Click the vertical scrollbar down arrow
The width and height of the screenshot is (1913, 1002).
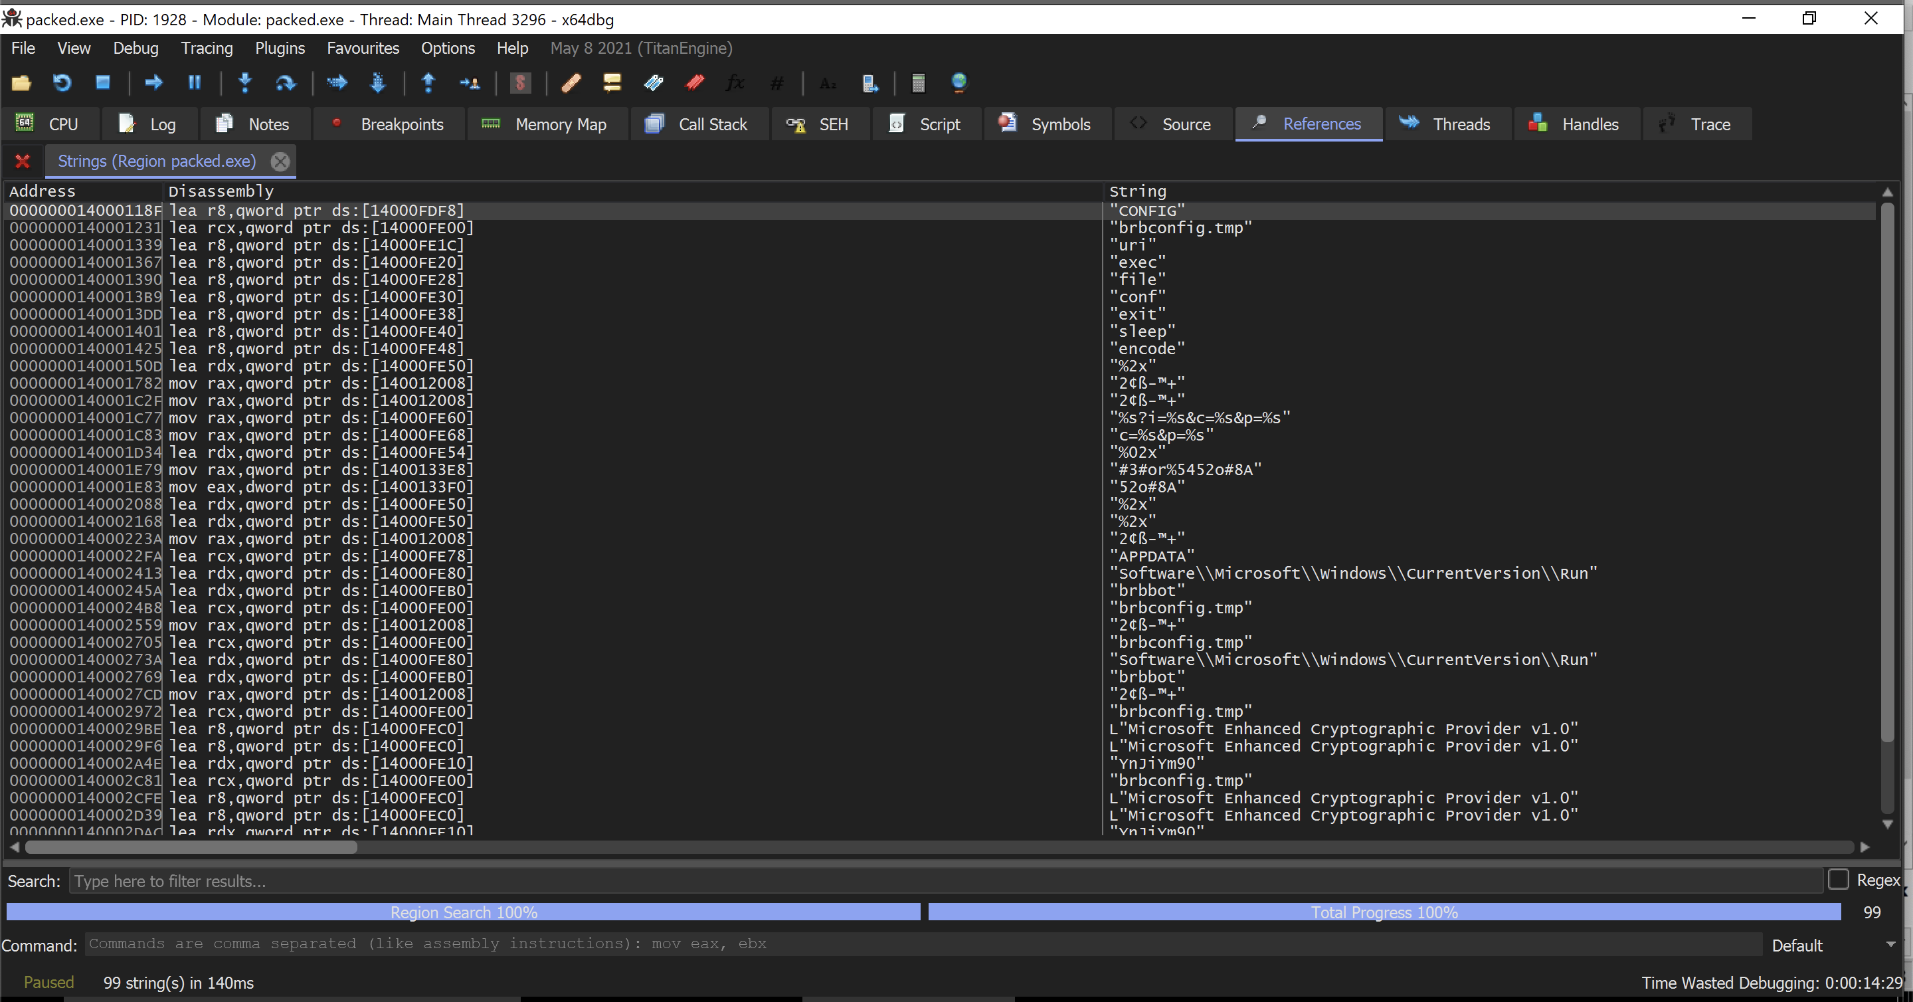click(x=1888, y=824)
